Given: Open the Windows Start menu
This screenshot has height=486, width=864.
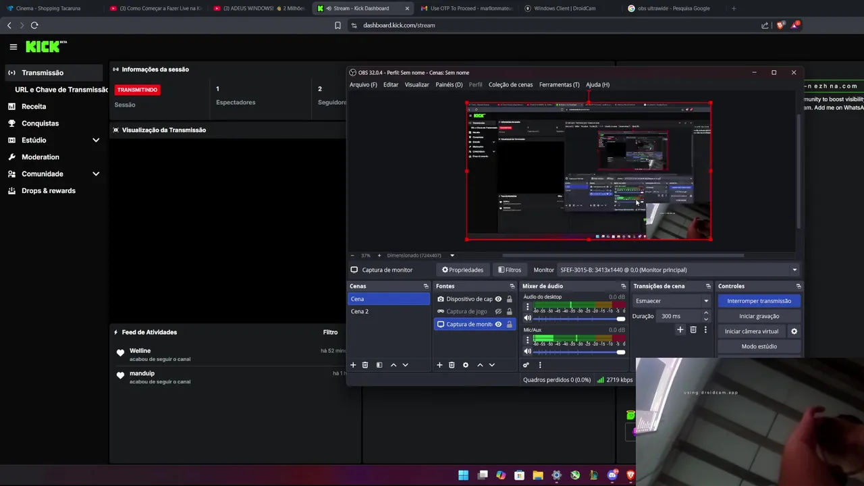Looking at the screenshot, I should [x=463, y=475].
